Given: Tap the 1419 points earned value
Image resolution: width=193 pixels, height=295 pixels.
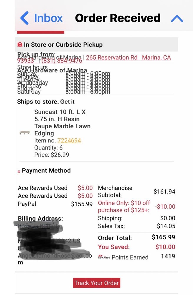Looking at the screenshot, I should pos(168,256).
